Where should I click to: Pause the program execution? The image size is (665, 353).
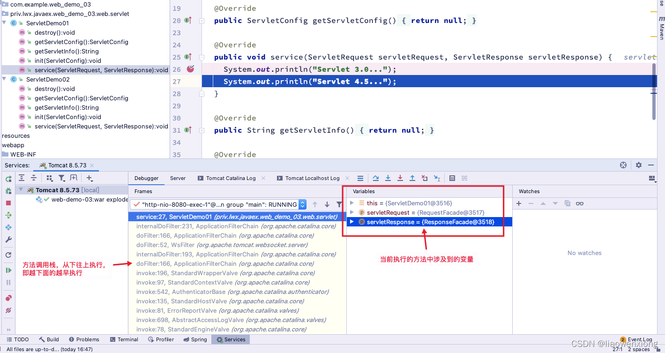[8, 283]
